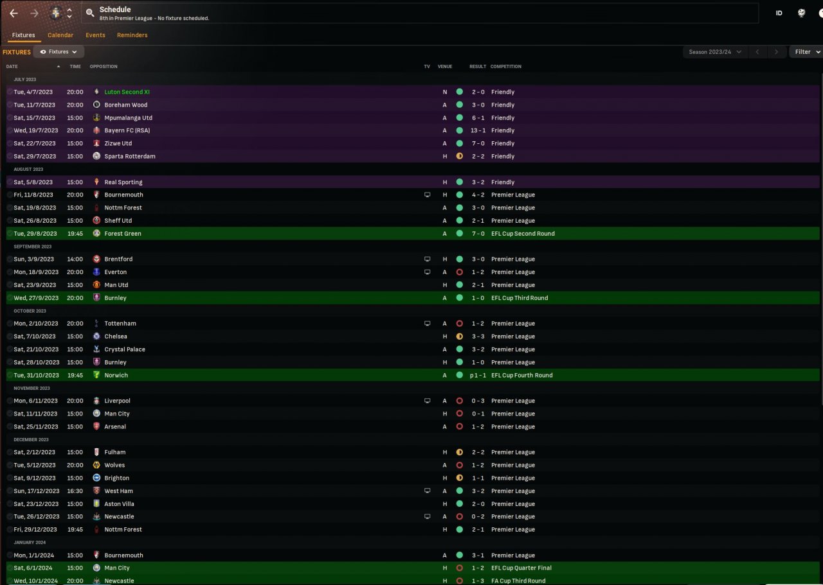Expand the club switcher up/down chevrons

[69, 13]
